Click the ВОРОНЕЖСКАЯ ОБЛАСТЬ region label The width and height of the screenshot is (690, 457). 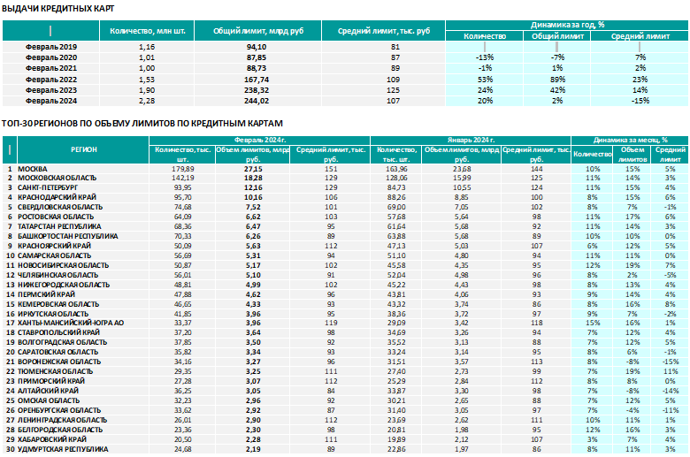[59, 362]
